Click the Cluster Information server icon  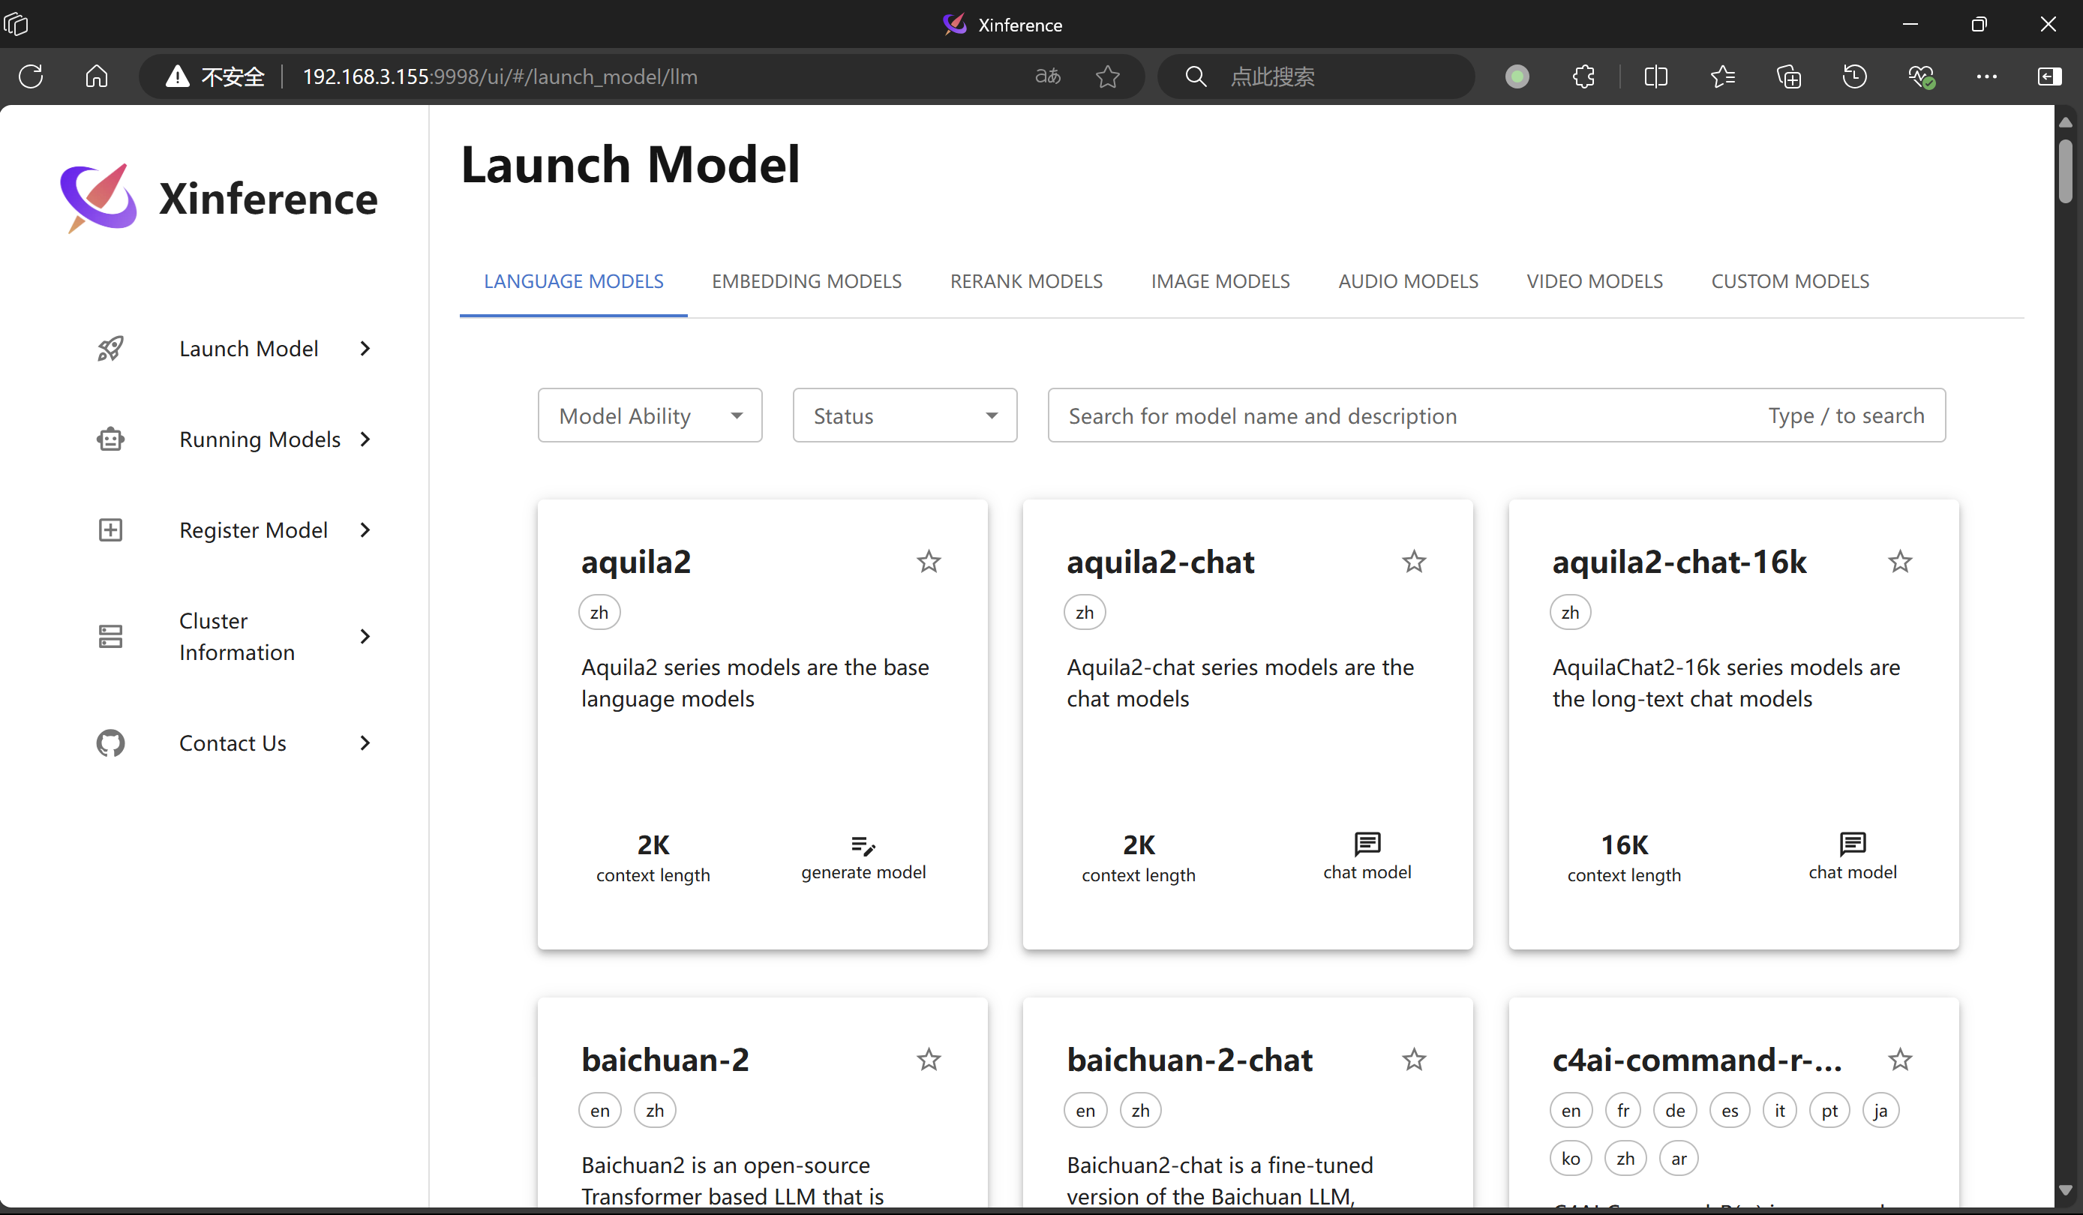110,637
